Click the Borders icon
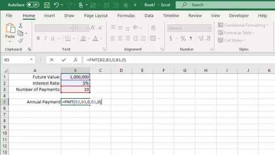This screenshot has height=155, width=275. coord(68,38)
